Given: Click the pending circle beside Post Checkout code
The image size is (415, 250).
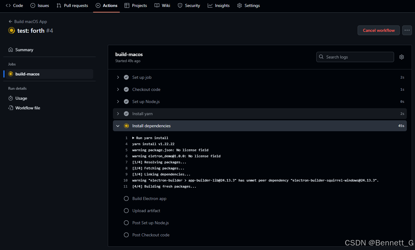Looking at the screenshot, I should (x=126, y=235).
